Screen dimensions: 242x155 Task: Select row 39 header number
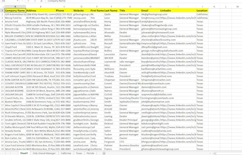click(2, 149)
